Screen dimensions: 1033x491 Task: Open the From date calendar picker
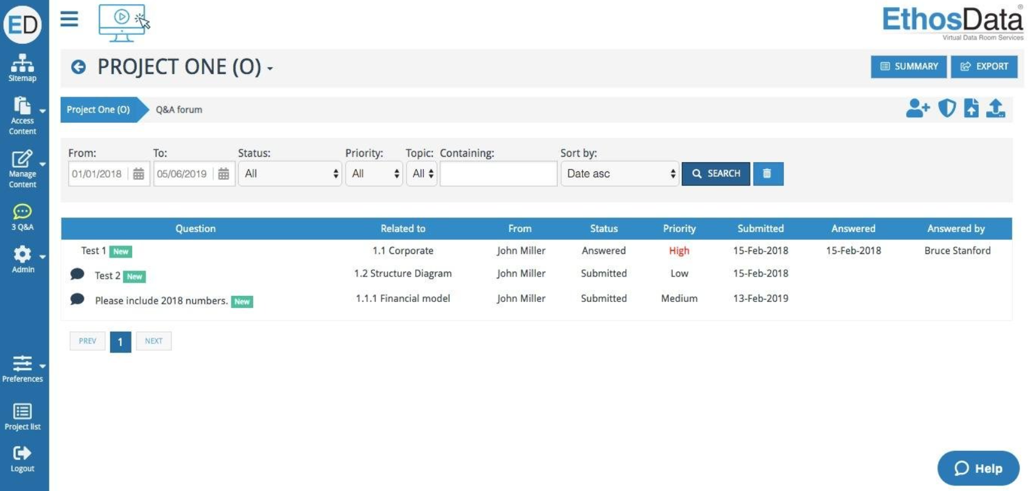point(139,174)
